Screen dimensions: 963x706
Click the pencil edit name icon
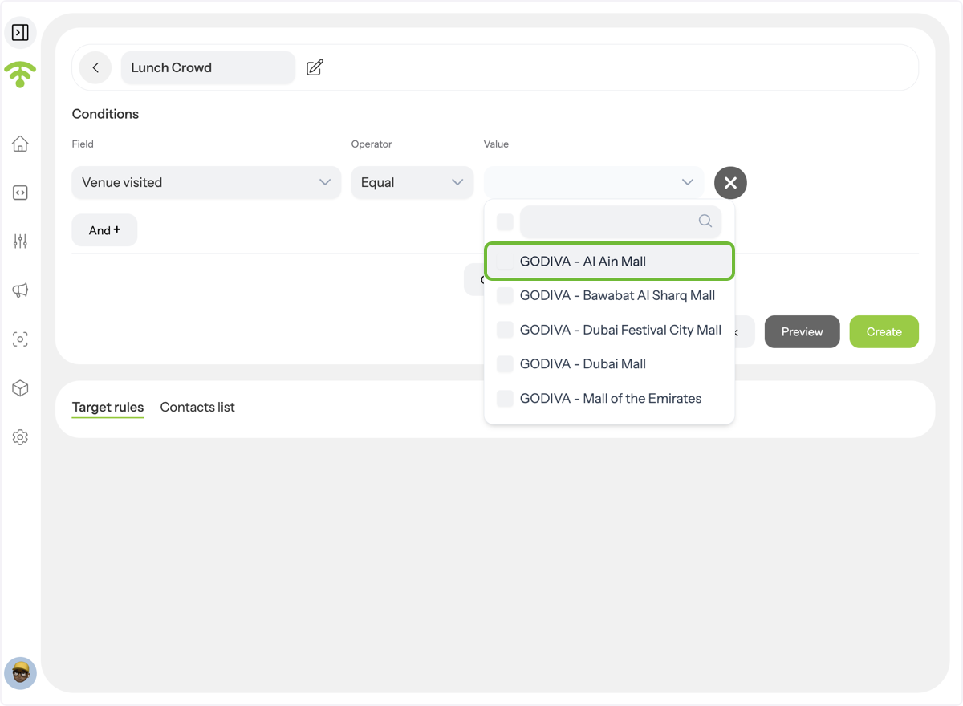click(315, 67)
